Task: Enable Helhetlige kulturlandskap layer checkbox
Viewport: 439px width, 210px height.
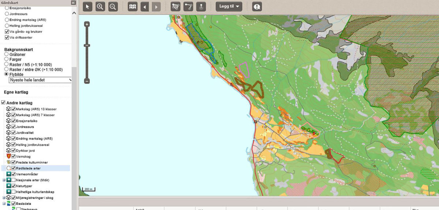Action: click(13, 192)
